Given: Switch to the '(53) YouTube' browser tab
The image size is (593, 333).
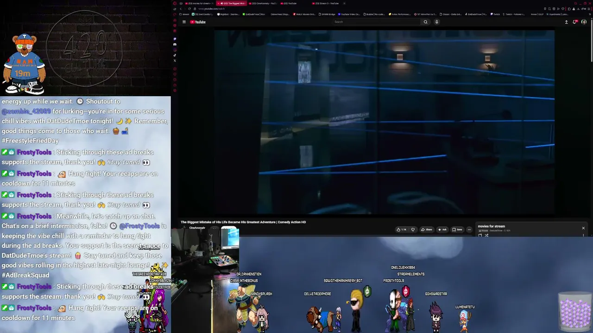Looking at the screenshot, I should point(288,3).
